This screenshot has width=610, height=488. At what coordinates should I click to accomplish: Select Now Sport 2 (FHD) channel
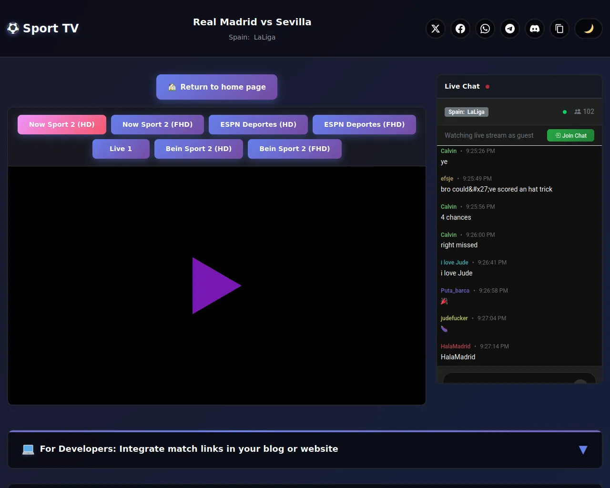tap(157, 124)
